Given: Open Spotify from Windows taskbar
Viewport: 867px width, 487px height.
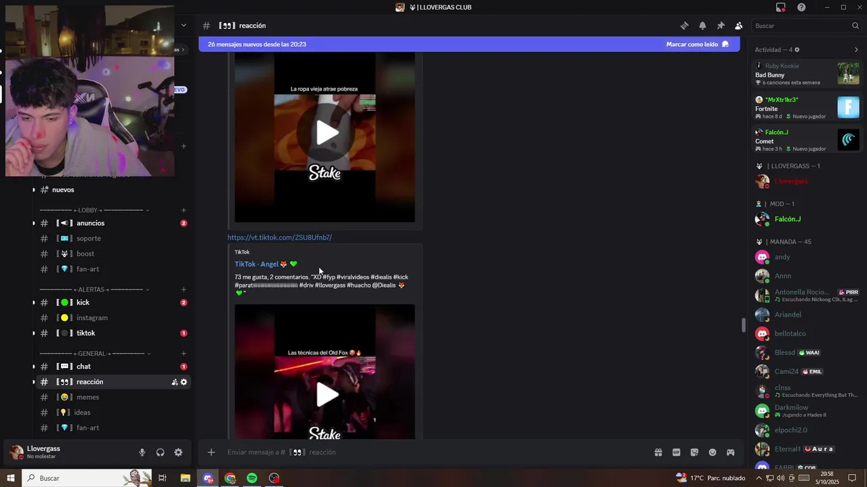Looking at the screenshot, I should (252, 478).
